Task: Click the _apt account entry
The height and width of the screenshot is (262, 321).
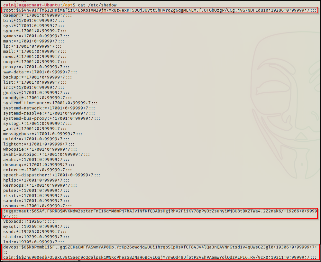Action: [x=35, y=129]
